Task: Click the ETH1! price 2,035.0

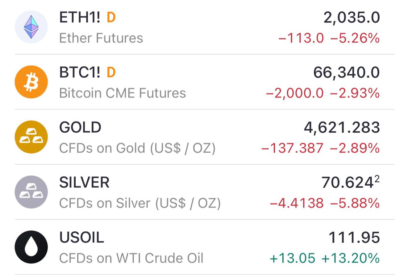Action: click(351, 18)
